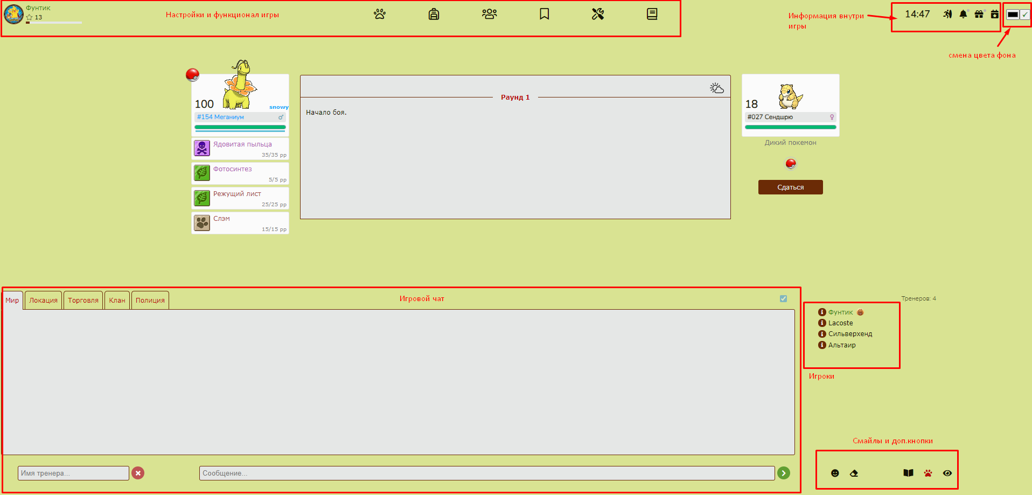Click the Фунтик name in player list
This screenshot has width=1032, height=495.
click(840, 312)
